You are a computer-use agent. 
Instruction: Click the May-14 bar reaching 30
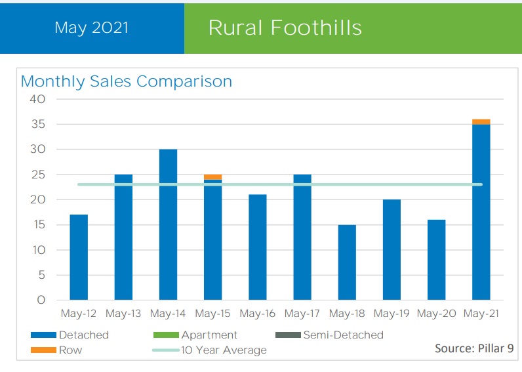click(x=168, y=224)
